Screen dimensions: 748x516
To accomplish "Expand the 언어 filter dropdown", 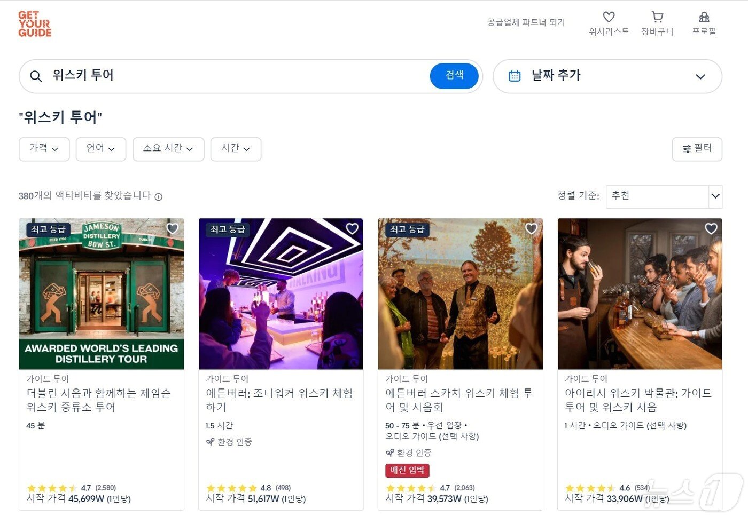I will (x=100, y=149).
